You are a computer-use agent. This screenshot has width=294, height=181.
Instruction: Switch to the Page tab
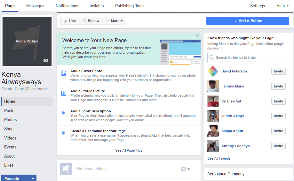pos(10,6)
